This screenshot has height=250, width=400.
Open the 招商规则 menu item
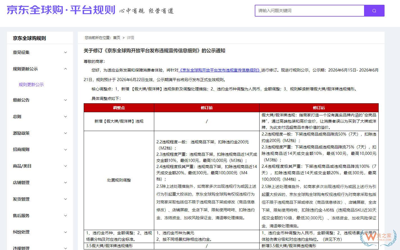point(21,149)
